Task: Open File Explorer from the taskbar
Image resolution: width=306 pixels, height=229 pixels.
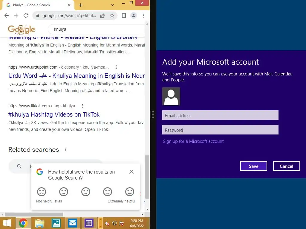Action: (40, 223)
